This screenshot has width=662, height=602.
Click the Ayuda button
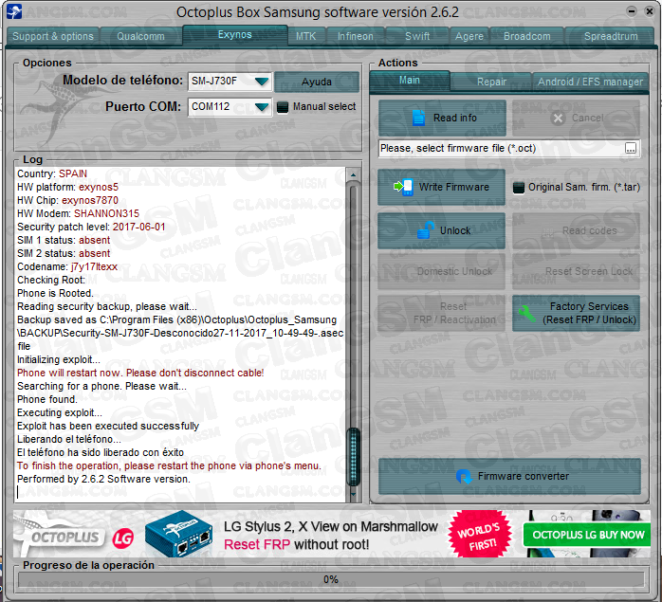pos(317,82)
